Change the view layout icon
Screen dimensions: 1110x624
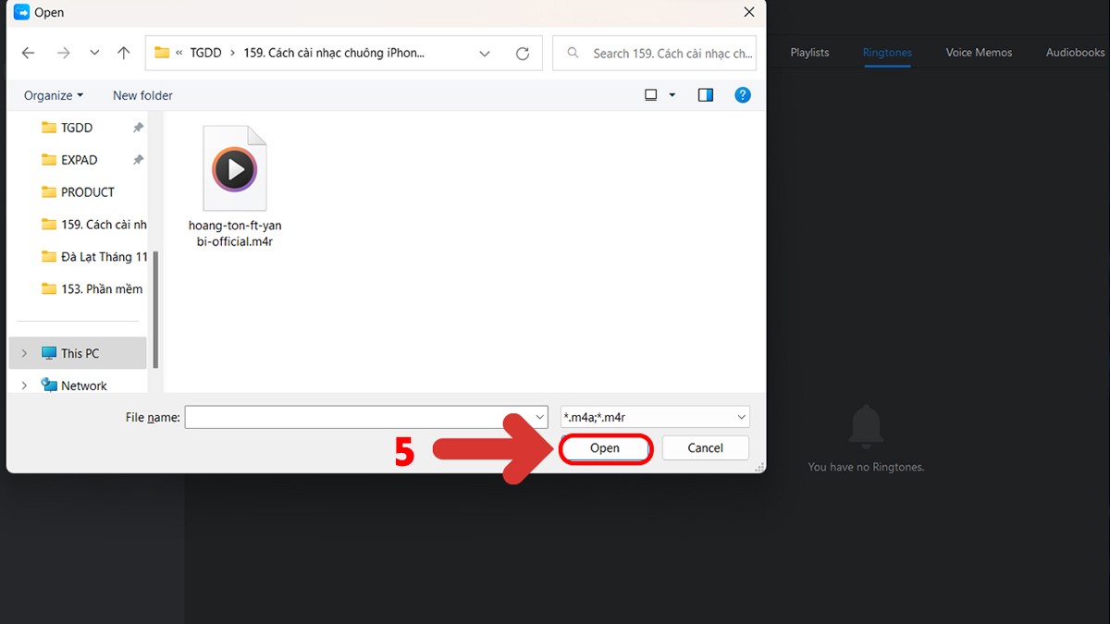tap(650, 95)
